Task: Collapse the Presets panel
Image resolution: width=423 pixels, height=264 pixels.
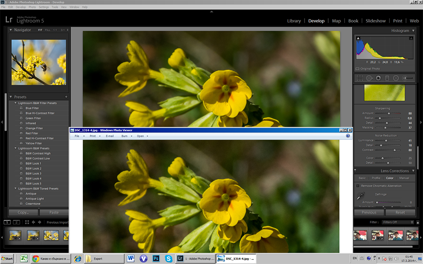Action: [x=11, y=97]
